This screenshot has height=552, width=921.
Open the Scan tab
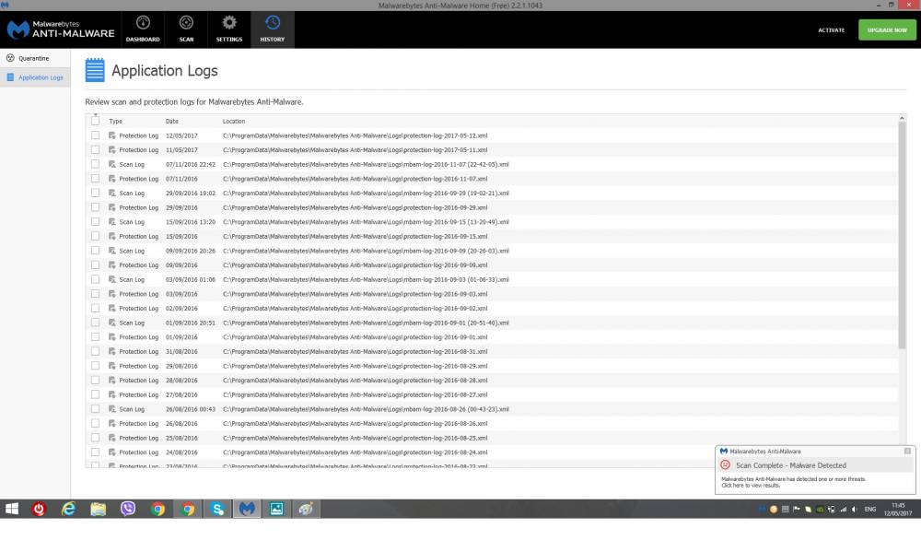[x=186, y=29]
